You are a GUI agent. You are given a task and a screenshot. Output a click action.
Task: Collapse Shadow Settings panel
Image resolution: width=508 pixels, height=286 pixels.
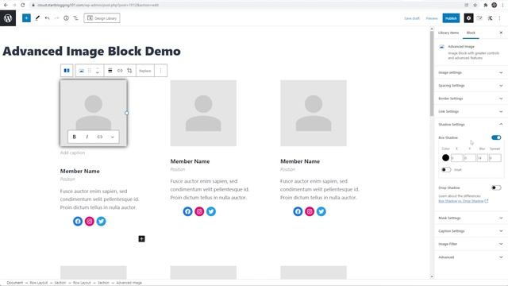pyautogui.click(x=471, y=125)
